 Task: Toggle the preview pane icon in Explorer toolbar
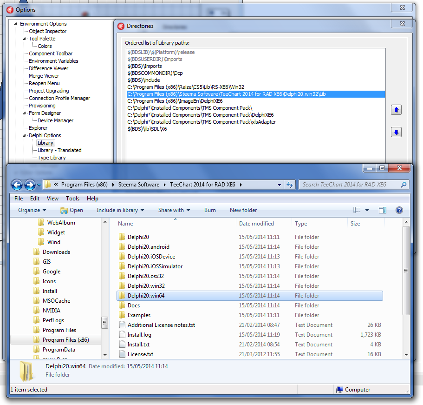(x=382, y=210)
